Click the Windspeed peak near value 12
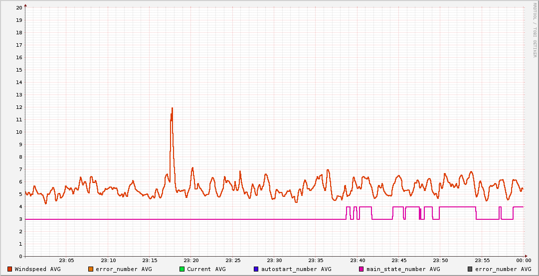Viewport: 539px width, 276px height. [x=172, y=108]
